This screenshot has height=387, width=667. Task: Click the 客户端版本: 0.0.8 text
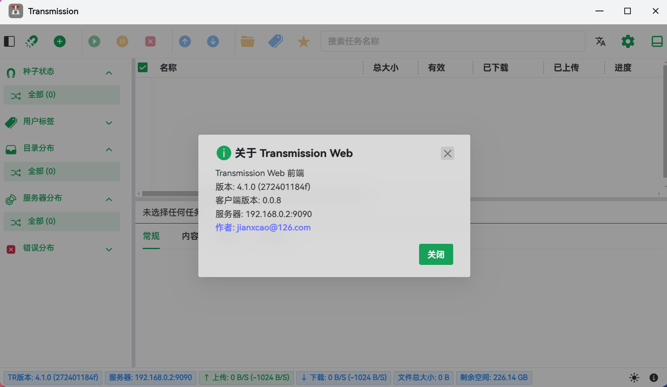248,200
